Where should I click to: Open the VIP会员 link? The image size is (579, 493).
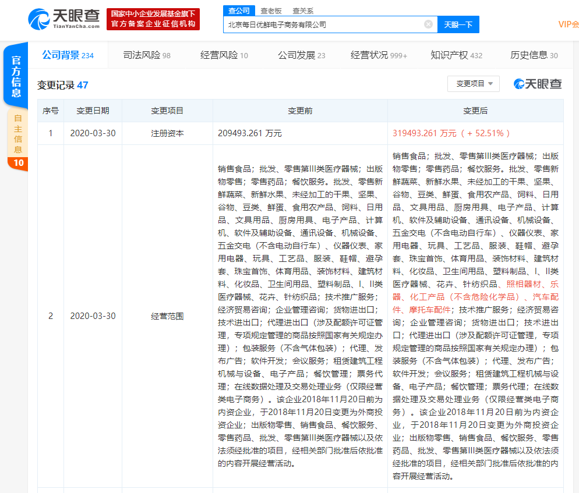(568, 24)
